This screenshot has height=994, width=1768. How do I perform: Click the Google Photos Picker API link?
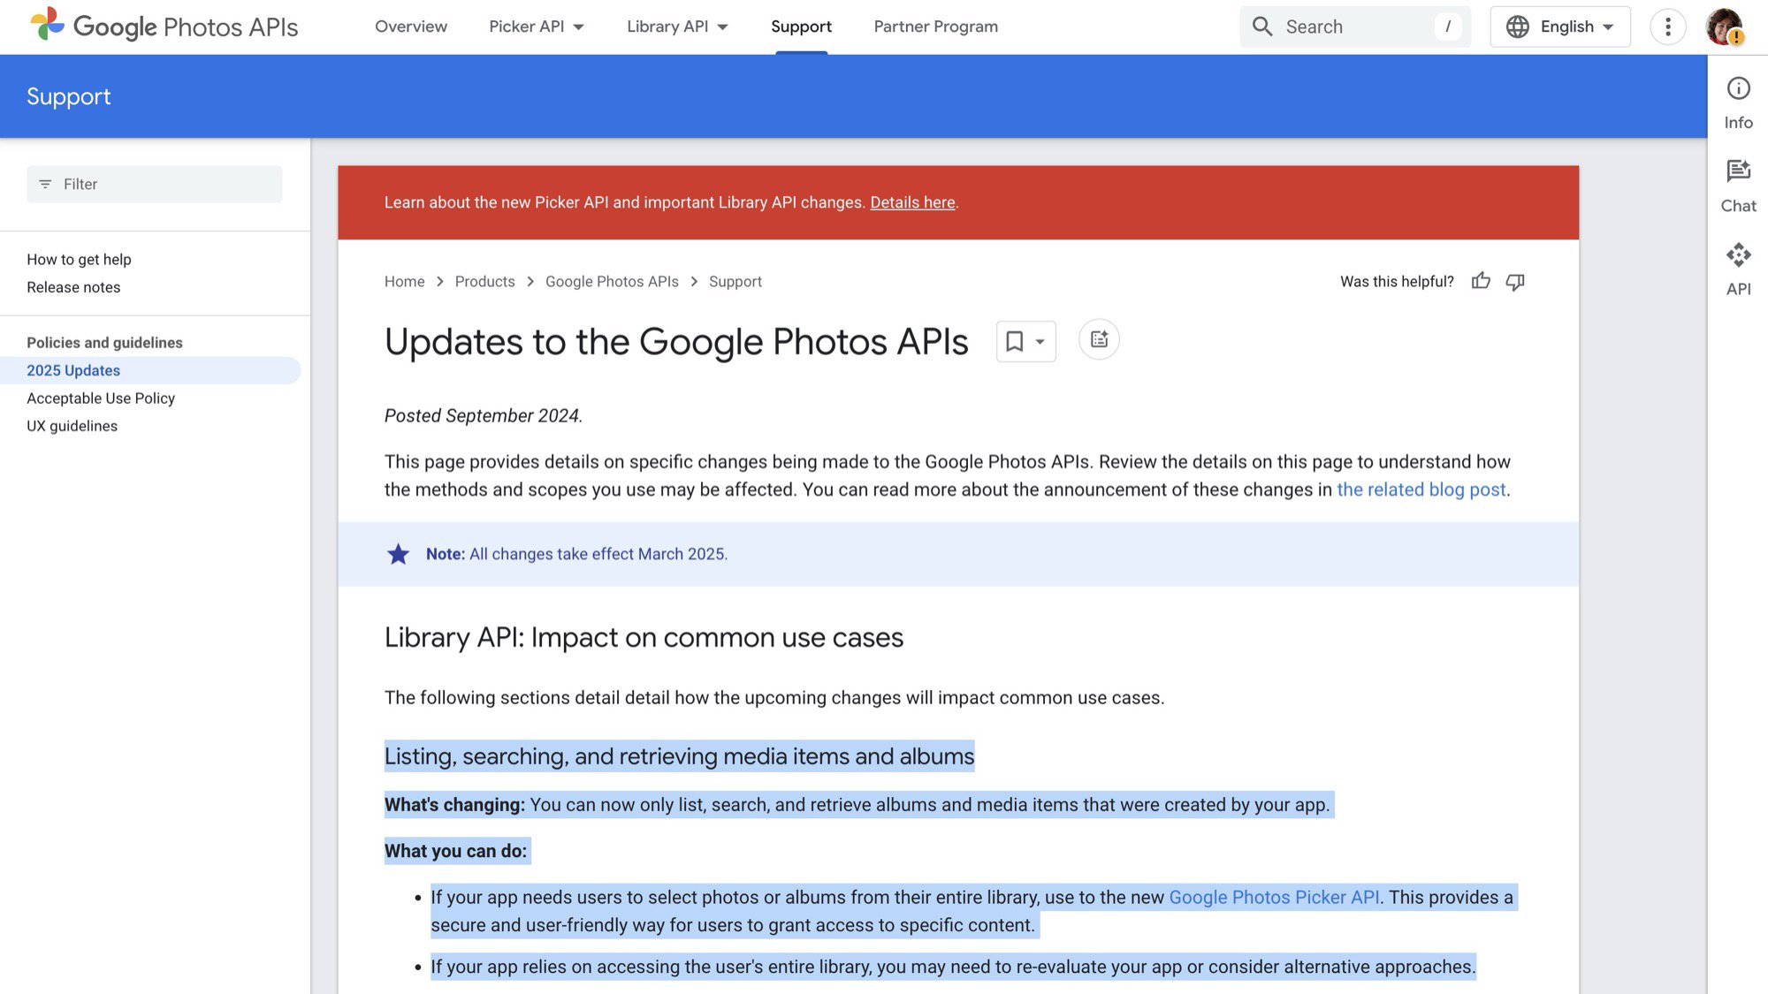tap(1273, 896)
